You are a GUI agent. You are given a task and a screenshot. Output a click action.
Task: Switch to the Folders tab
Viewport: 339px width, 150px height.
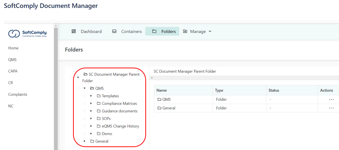point(162,31)
